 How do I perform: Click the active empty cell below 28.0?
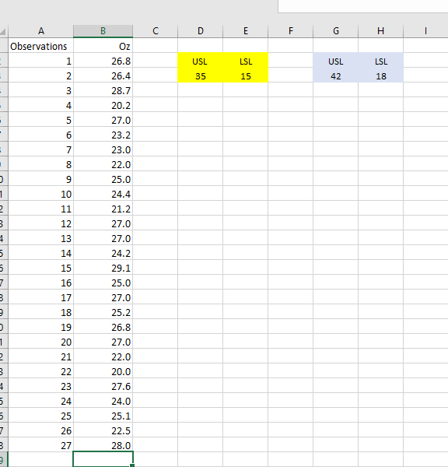click(x=103, y=459)
